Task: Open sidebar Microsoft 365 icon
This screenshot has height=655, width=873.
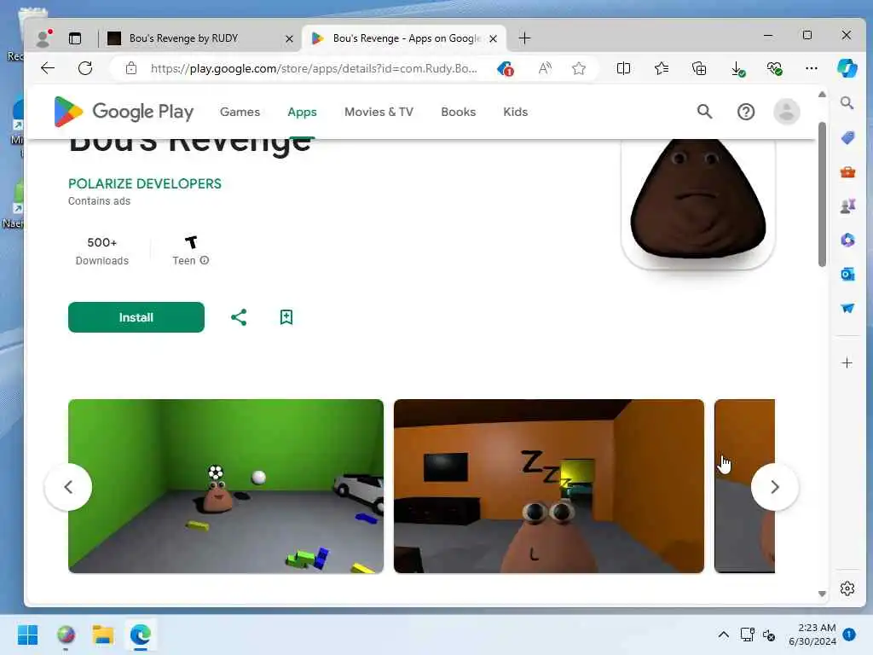Action: [x=847, y=240]
